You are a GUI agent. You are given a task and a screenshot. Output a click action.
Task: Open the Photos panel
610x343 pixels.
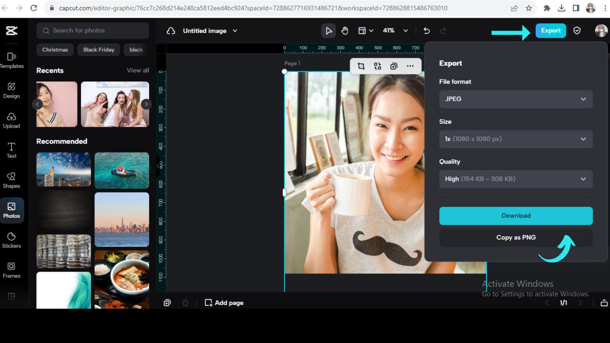coord(11,210)
